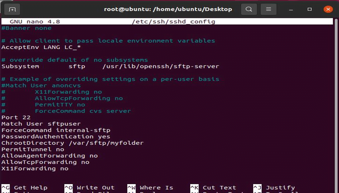339x193 pixels.
Task: Click the ^W Where Is shortcut
Action: coord(150,187)
